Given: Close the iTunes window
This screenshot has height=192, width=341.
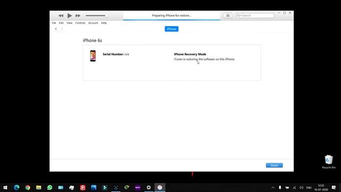Looking at the screenshot, I should tap(290, 13).
